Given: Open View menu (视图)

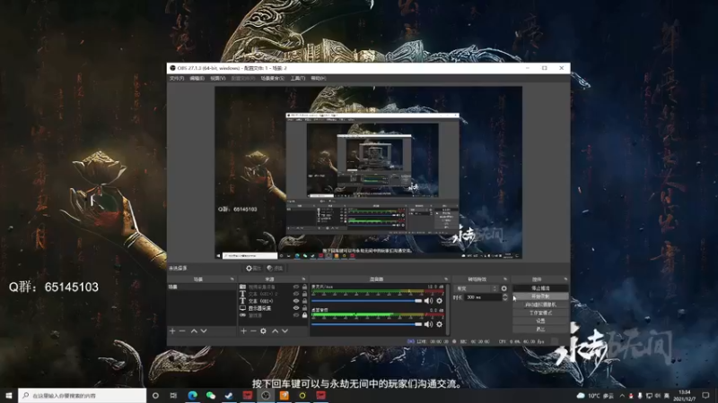Looking at the screenshot, I should tap(217, 79).
